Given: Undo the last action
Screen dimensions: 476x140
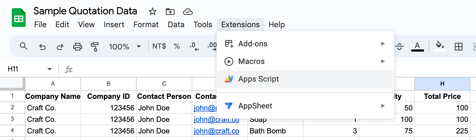Looking at the screenshot, I should [x=42, y=47].
